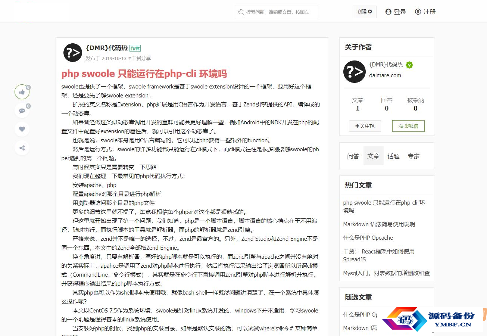The height and width of the screenshot is (336, 487).
Task: Open hot article 什么是PHP Opcache
Action: (x=368, y=238)
